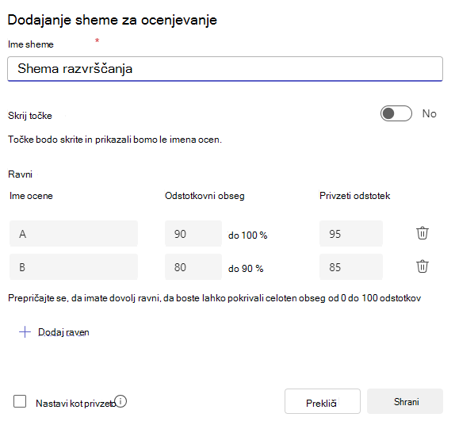The height and width of the screenshot is (425, 455).
Task: Focus the Ime sheme input field
Action: pos(225,69)
